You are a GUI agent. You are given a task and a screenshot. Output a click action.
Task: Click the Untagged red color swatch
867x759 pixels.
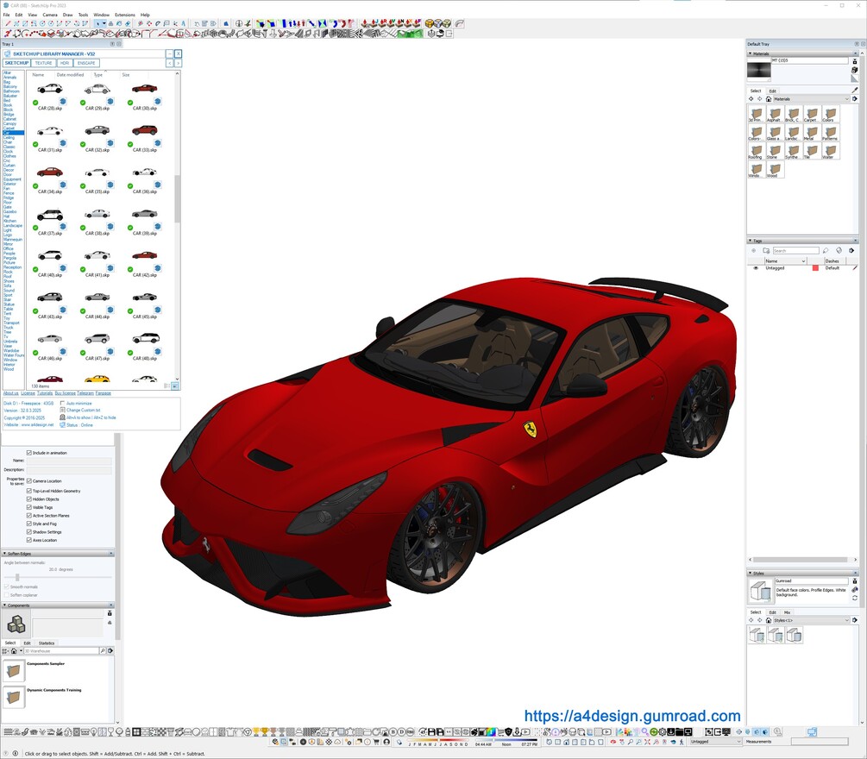point(815,267)
